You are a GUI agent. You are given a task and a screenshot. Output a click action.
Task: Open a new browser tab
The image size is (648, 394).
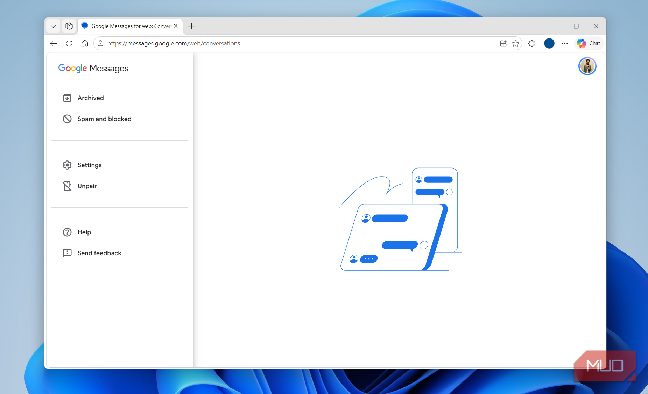click(x=191, y=26)
